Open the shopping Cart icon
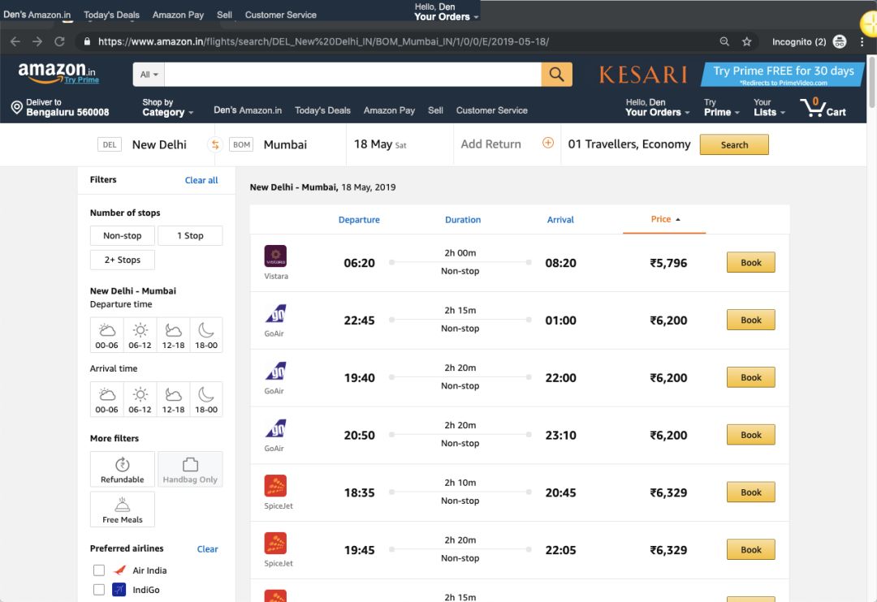877x602 pixels. 822,107
